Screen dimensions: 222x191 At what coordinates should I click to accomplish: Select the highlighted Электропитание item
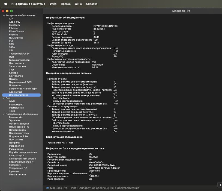tap(21, 95)
